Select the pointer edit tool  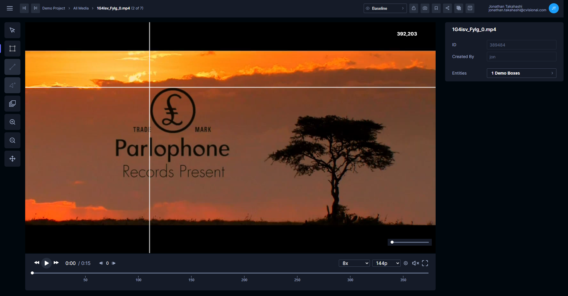click(x=12, y=30)
